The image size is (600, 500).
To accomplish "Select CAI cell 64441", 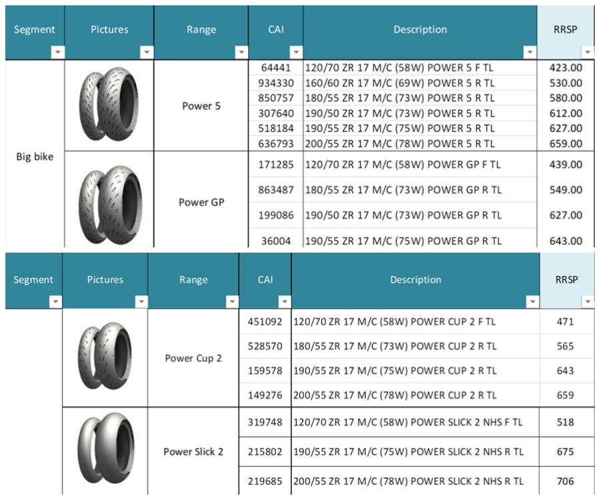I will (276, 68).
